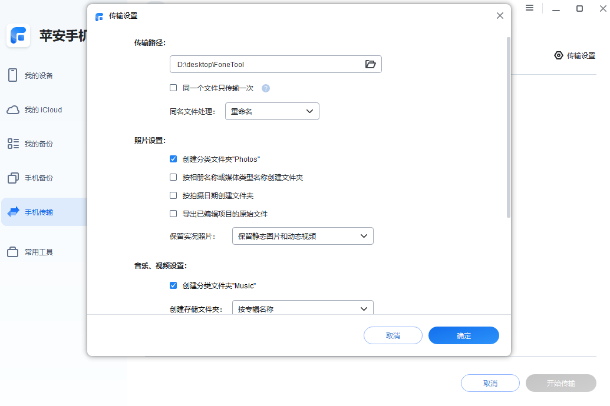Confirm settings with the 确定 button
This screenshot has height=406, width=610.
pos(464,335)
